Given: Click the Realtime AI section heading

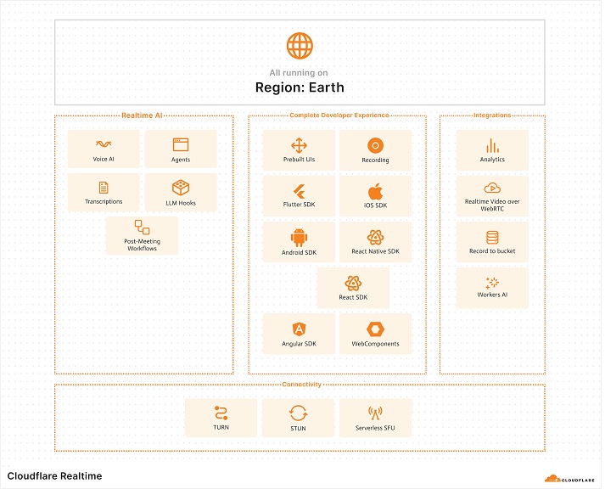Looking at the screenshot, I should [142, 115].
